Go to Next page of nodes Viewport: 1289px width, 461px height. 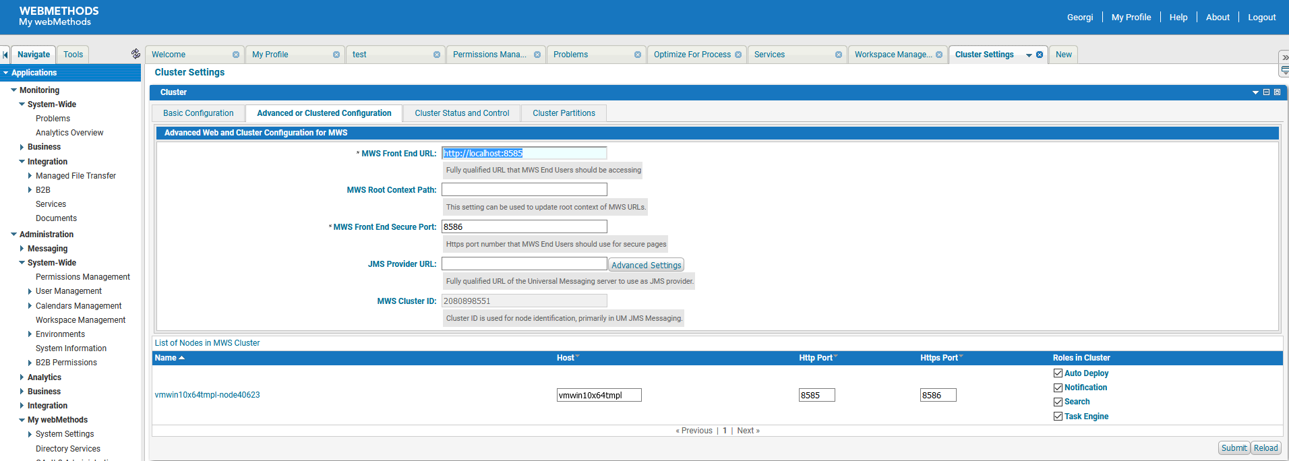click(748, 431)
